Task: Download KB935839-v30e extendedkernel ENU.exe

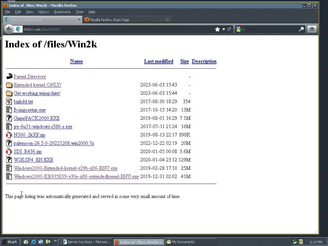Action: [x=76, y=176]
